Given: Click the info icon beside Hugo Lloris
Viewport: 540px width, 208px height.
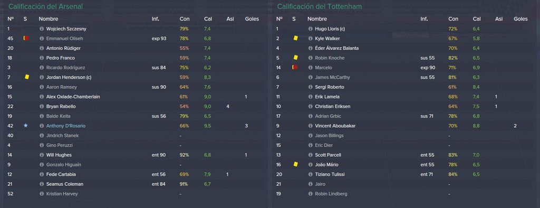Looking at the screenshot, I should (310, 29).
